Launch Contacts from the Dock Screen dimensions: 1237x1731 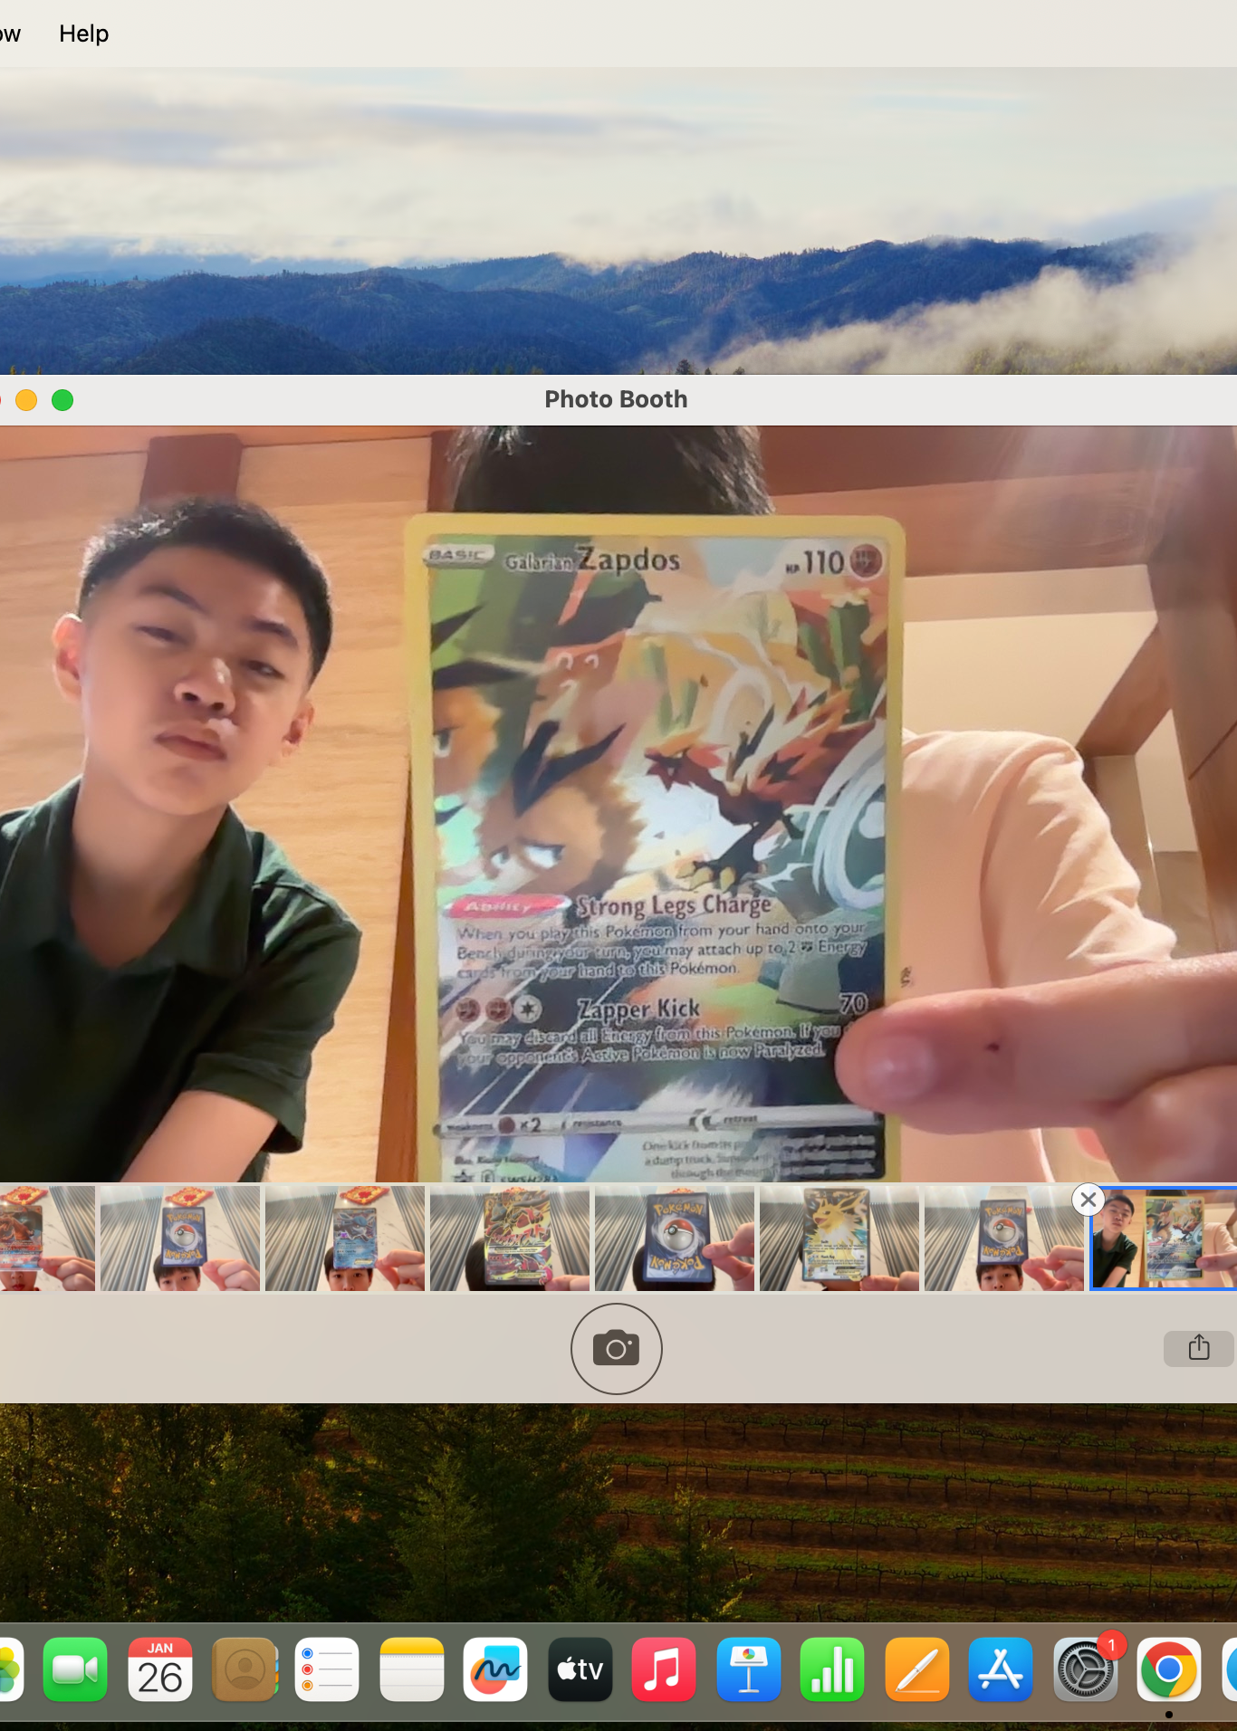[245, 1669]
